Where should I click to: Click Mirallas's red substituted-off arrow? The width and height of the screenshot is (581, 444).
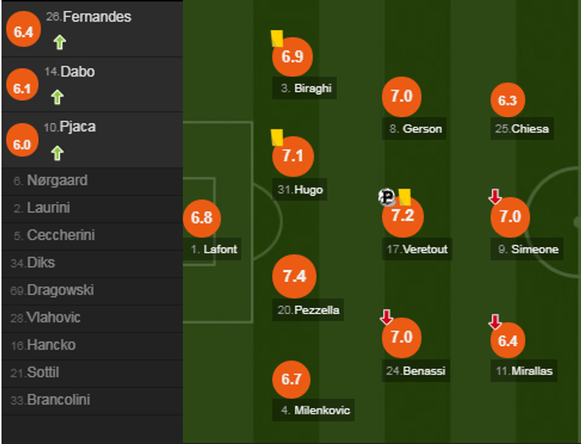pos(495,321)
